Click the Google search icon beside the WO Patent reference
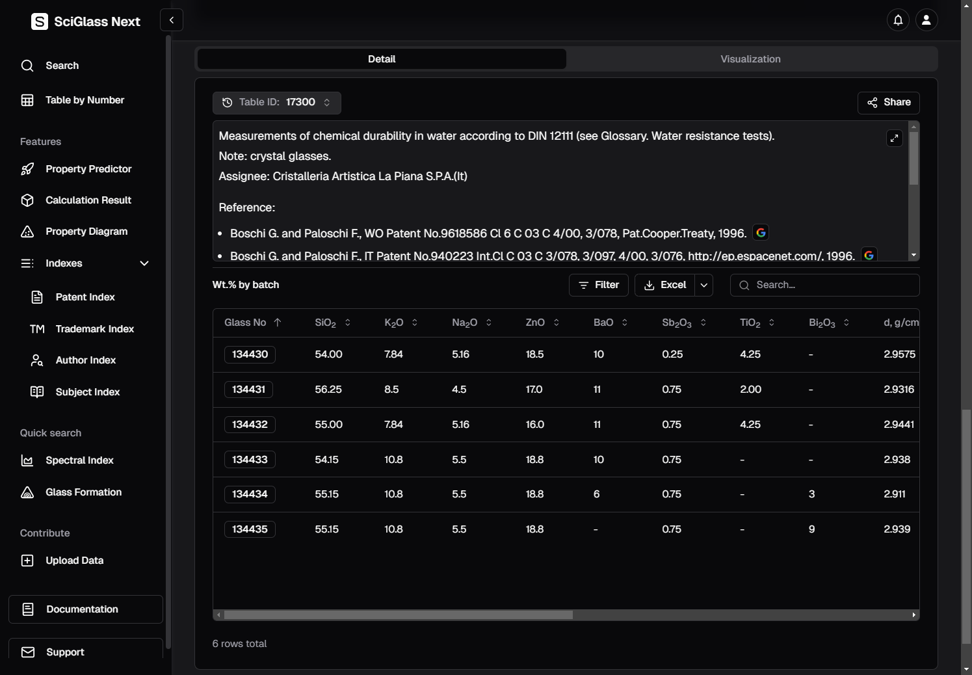 tap(761, 233)
